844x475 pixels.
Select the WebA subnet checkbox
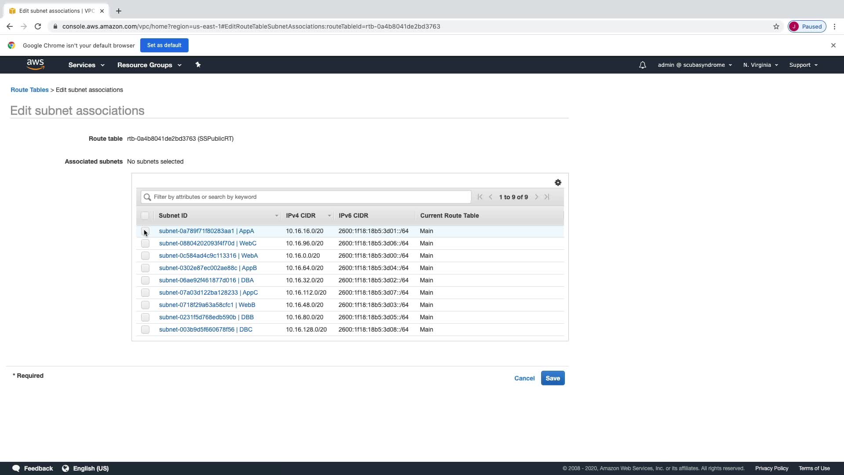tap(145, 256)
